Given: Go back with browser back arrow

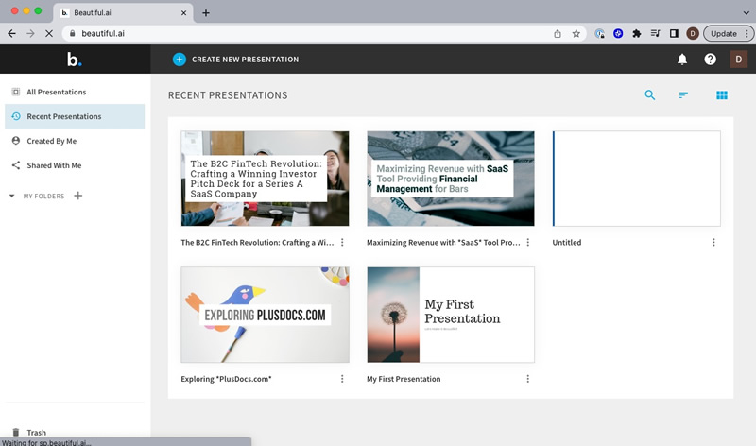Looking at the screenshot, I should 11,33.
